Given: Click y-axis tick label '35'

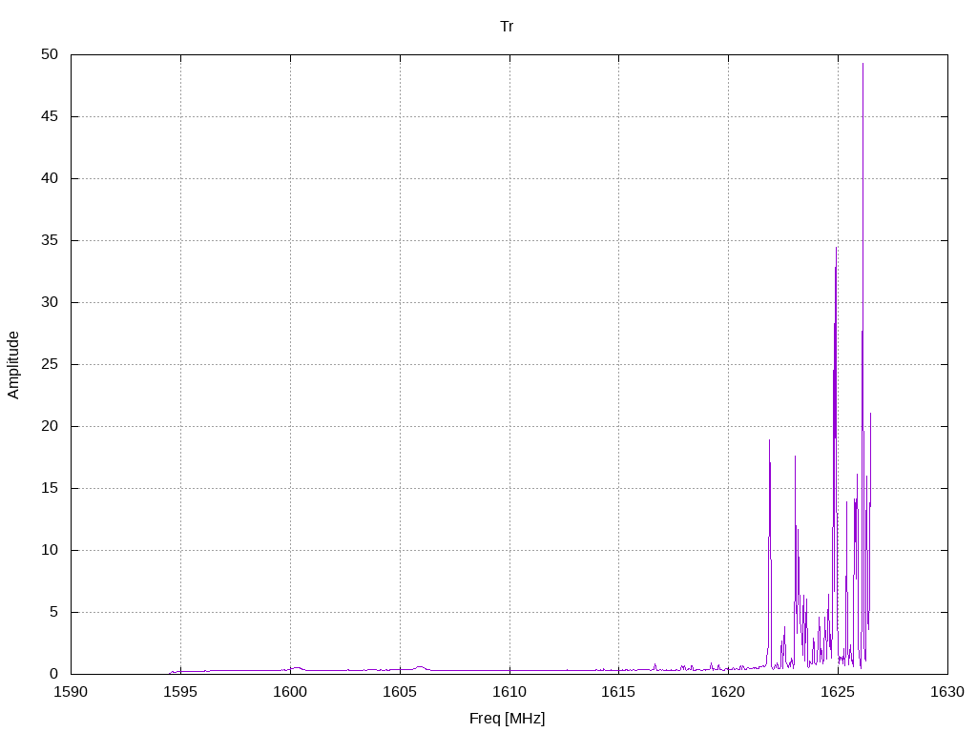Looking at the screenshot, I should [50, 240].
